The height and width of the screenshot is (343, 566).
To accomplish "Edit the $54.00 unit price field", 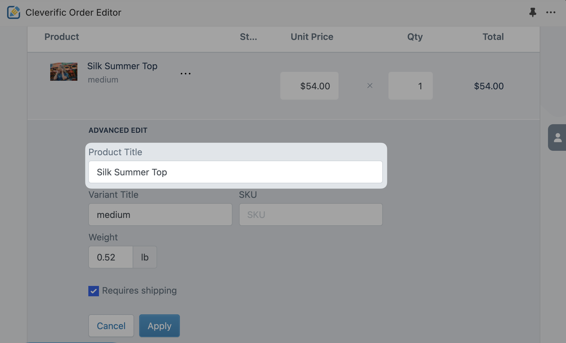I will click(x=309, y=86).
